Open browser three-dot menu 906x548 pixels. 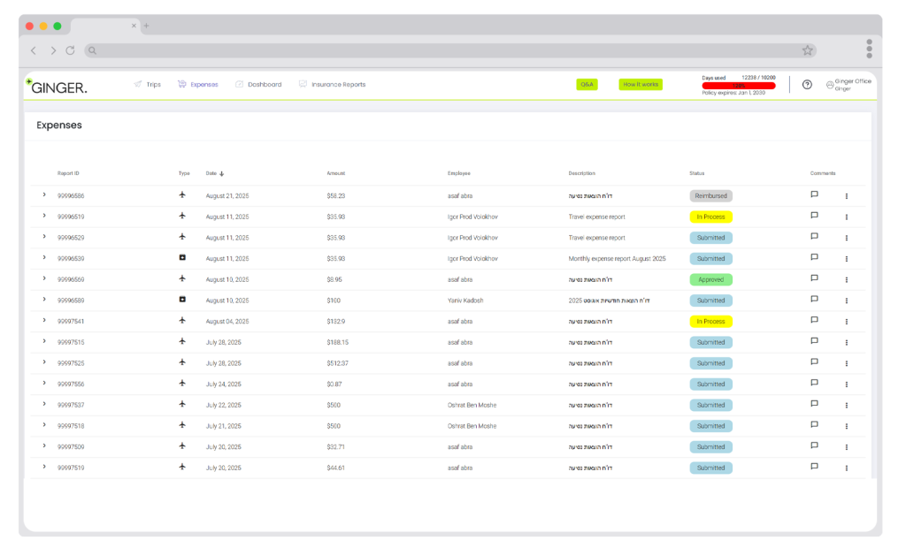pyautogui.click(x=869, y=49)
